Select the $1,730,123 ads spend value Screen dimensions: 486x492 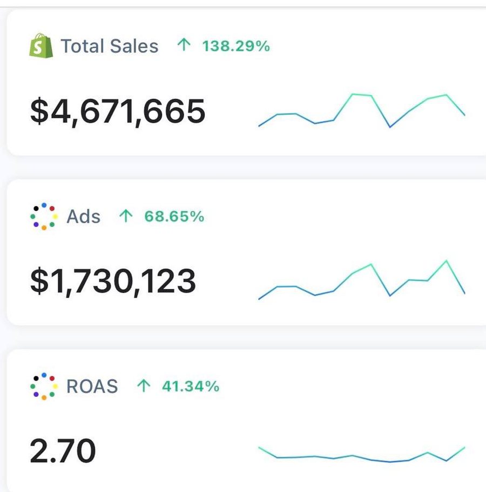pos(113,281)
